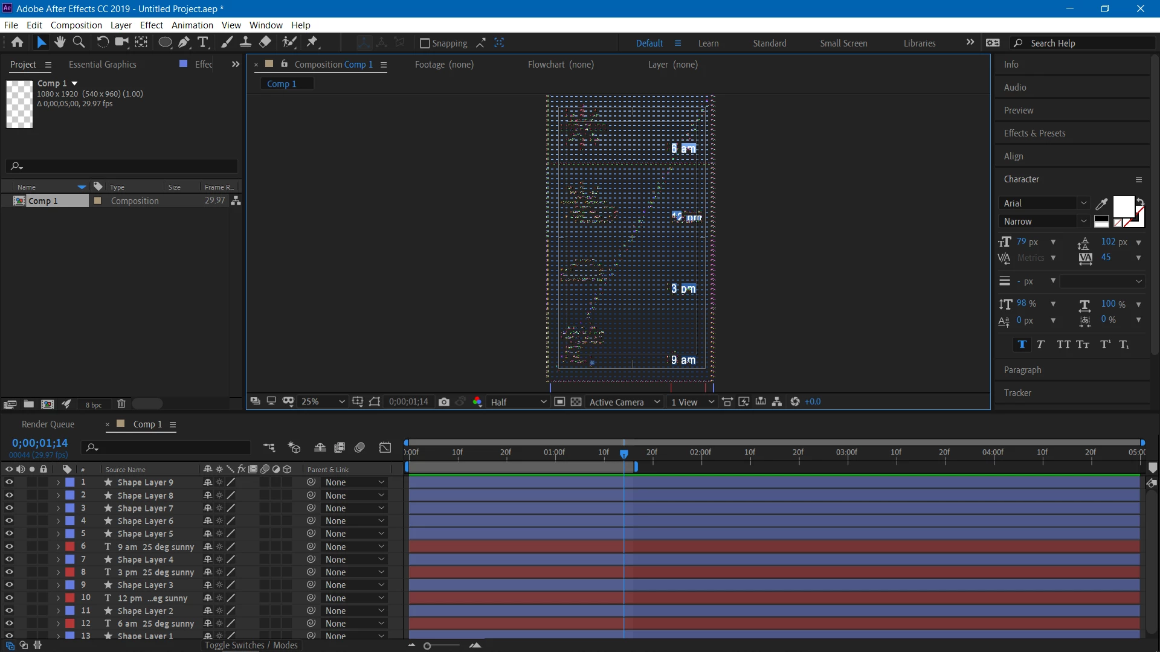Open the Animation menu

pyautogui.click(x=192, y=25)
